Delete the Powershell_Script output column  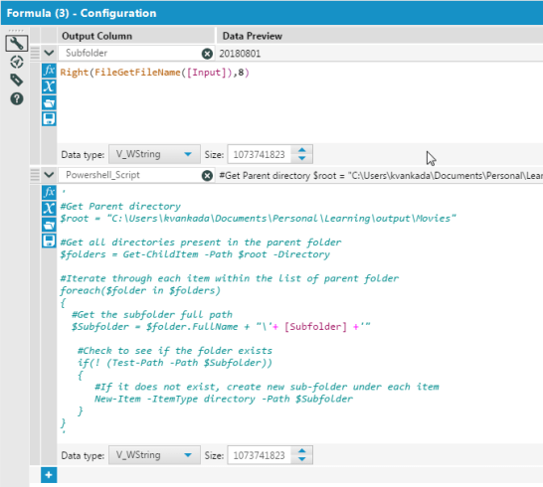[207, 176]
